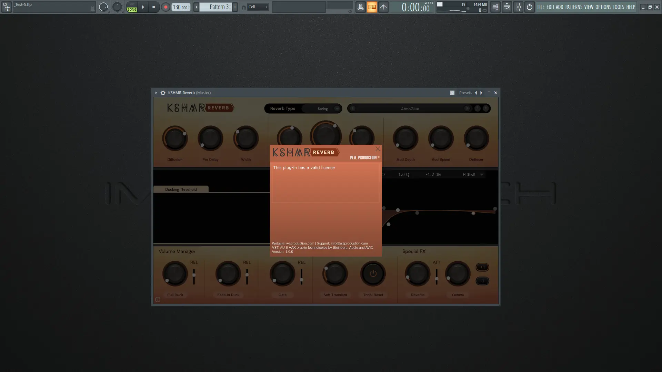Toggle typing keyboard to piano icon
This screenshot has width=662, height=372.
click(x=372, y=7)
